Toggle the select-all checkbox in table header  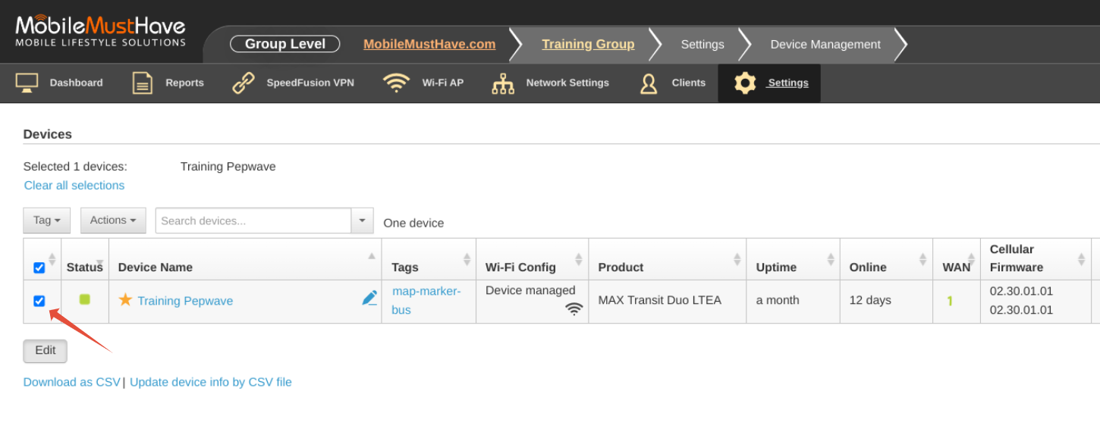39,268
